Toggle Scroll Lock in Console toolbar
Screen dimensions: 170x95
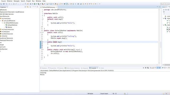click(153, 68)
